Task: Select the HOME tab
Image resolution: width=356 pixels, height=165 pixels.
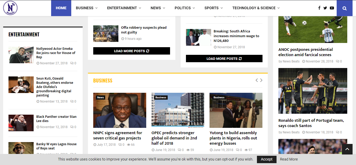Action: (61, 8)
